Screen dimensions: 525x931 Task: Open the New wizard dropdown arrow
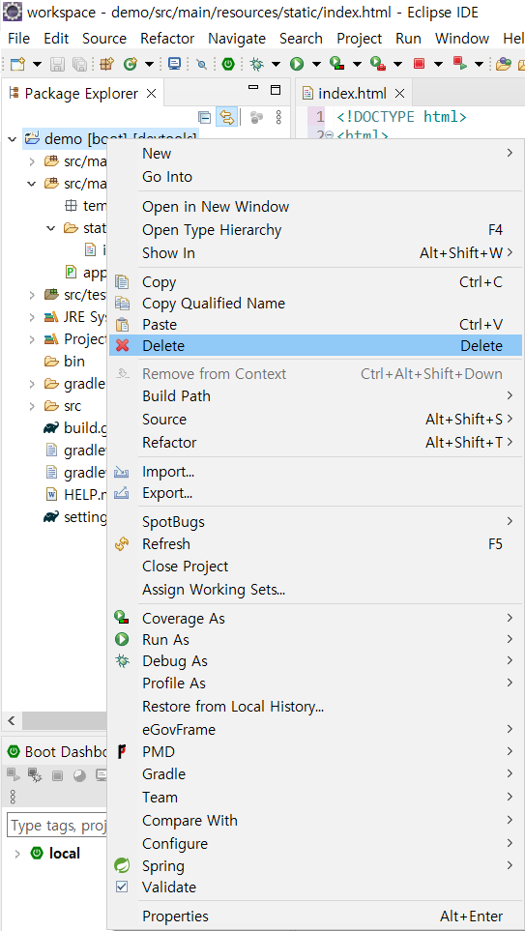(x=37, y=64)
